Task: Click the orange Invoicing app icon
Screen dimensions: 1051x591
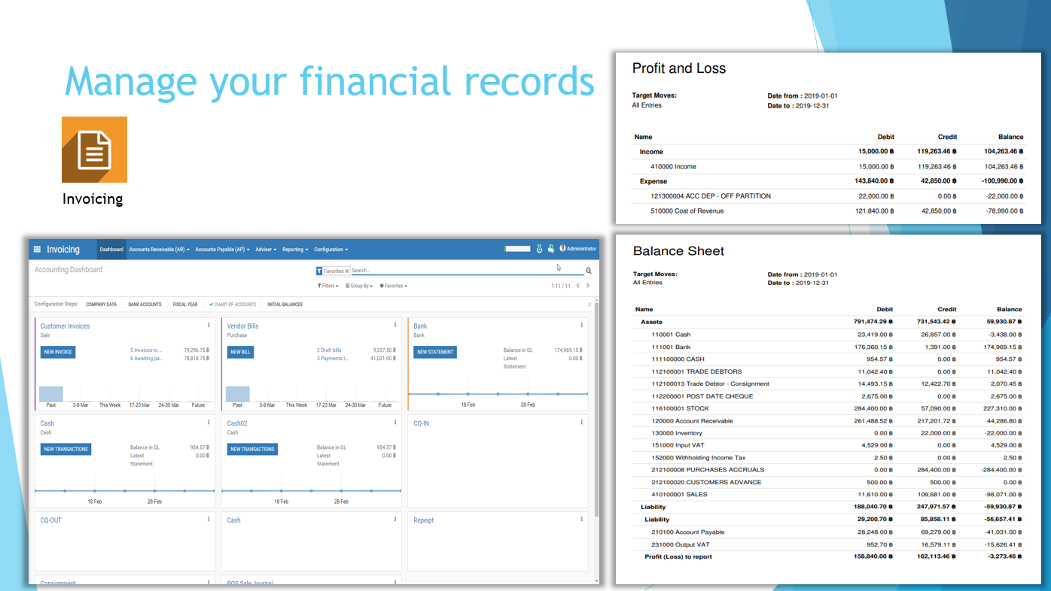Action: [x=94, y=150]
